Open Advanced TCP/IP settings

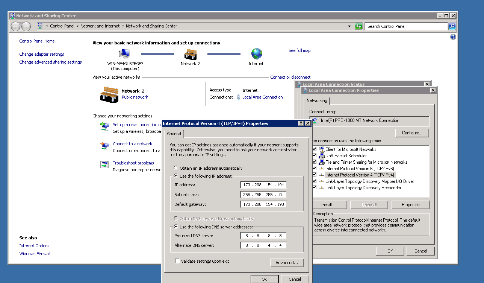(287, 263)
